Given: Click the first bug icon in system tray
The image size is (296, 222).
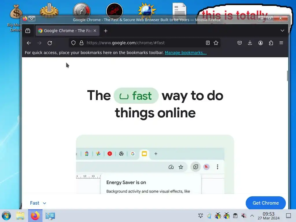Looking at the screenshot, I should (218, 216).
